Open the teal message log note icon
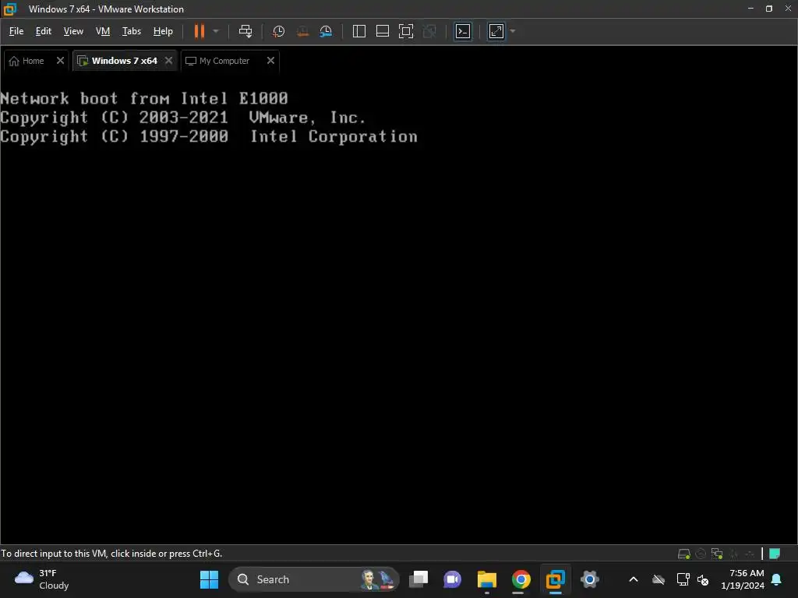The width and height of the screenshot is (798, 598). pos(775,554)
